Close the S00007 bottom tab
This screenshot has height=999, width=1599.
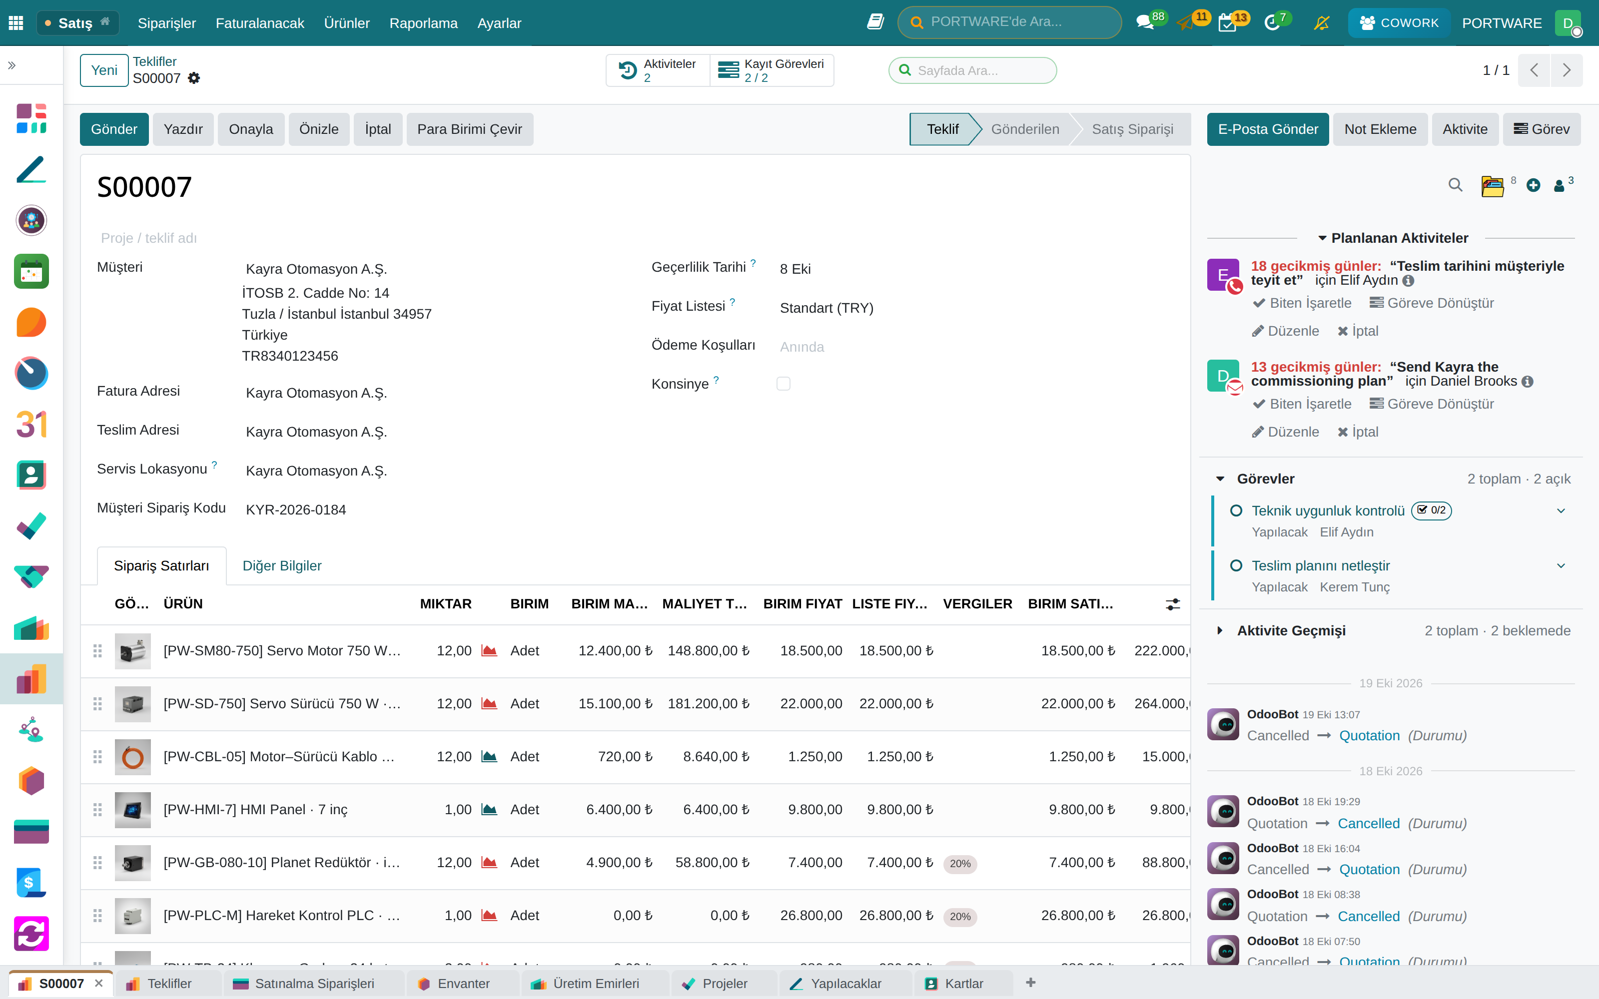pos(99,984)
